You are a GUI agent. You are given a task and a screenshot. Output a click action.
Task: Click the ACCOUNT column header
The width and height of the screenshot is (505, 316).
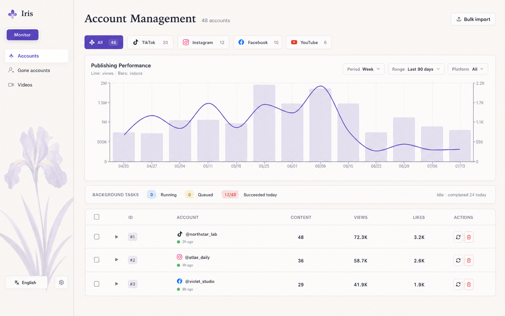click(x=188, y=217)
